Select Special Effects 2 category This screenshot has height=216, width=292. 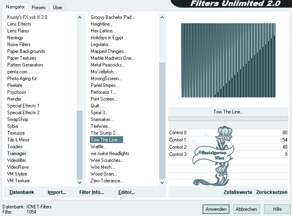[x=23, y=113]
